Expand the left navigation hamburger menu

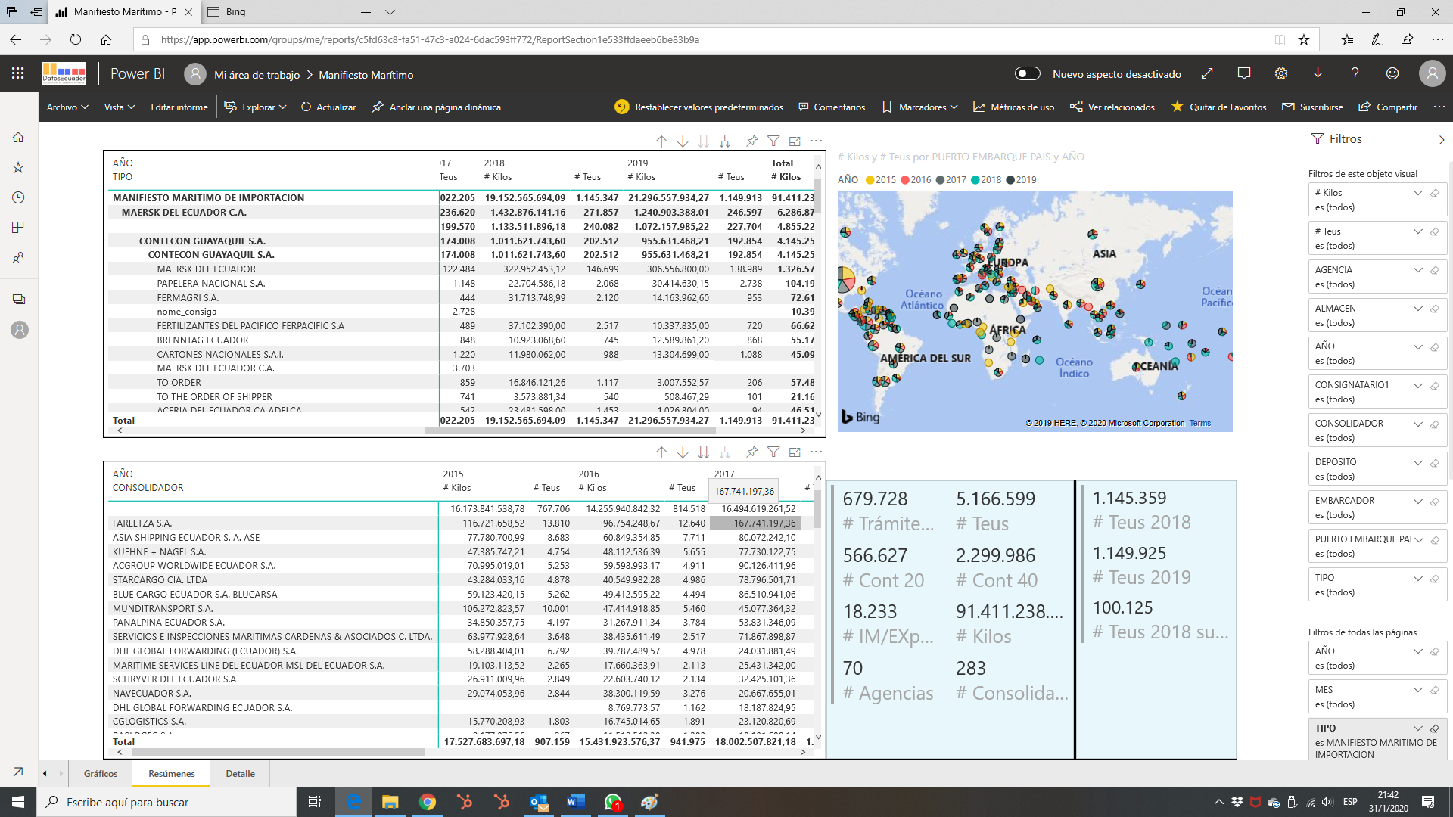click(19, 107)
